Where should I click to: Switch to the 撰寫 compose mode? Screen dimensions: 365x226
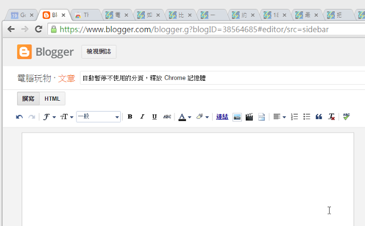29,98
